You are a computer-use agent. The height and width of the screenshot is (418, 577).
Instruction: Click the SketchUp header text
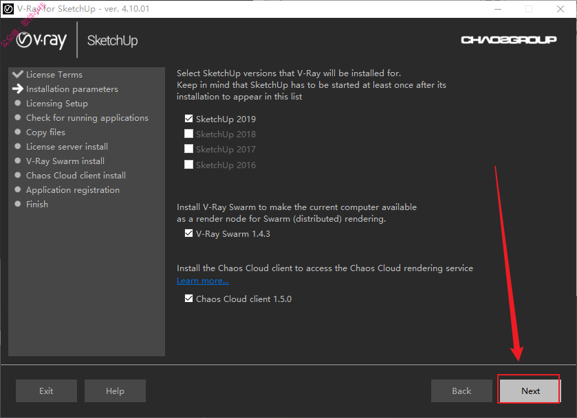click(x=113, y=40)
